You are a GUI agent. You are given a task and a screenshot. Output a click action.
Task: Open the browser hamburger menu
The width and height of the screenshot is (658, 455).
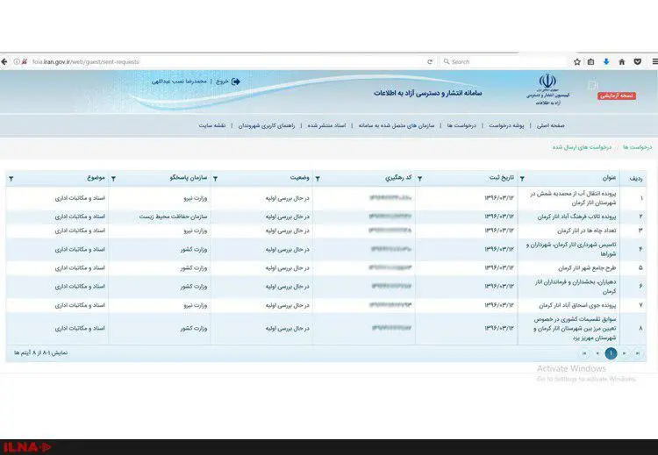click(654, 61)
